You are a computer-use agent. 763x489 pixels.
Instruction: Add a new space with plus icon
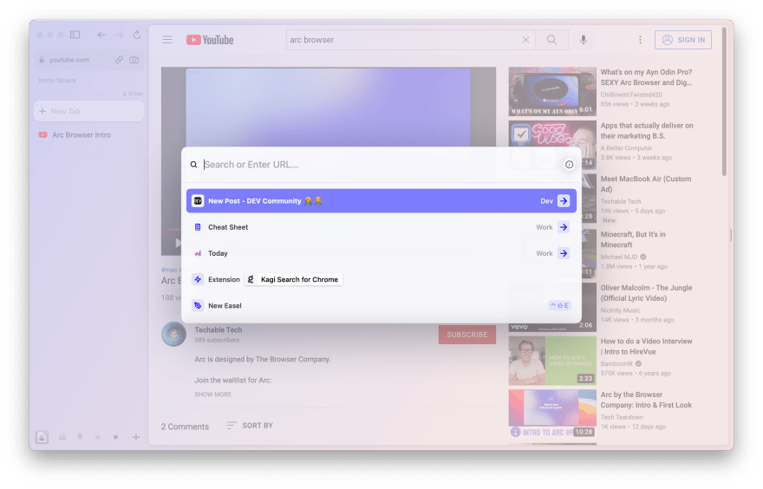coord(136,437)
